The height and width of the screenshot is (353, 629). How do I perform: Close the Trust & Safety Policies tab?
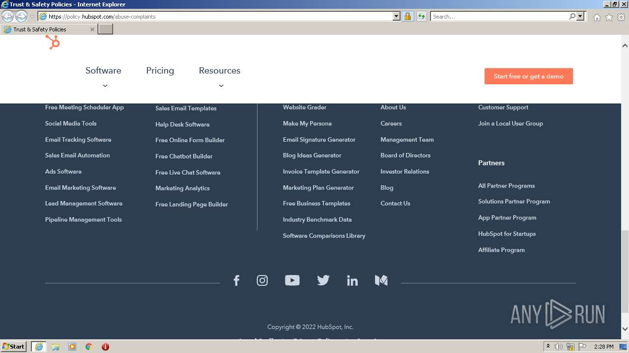click(92, 29)
